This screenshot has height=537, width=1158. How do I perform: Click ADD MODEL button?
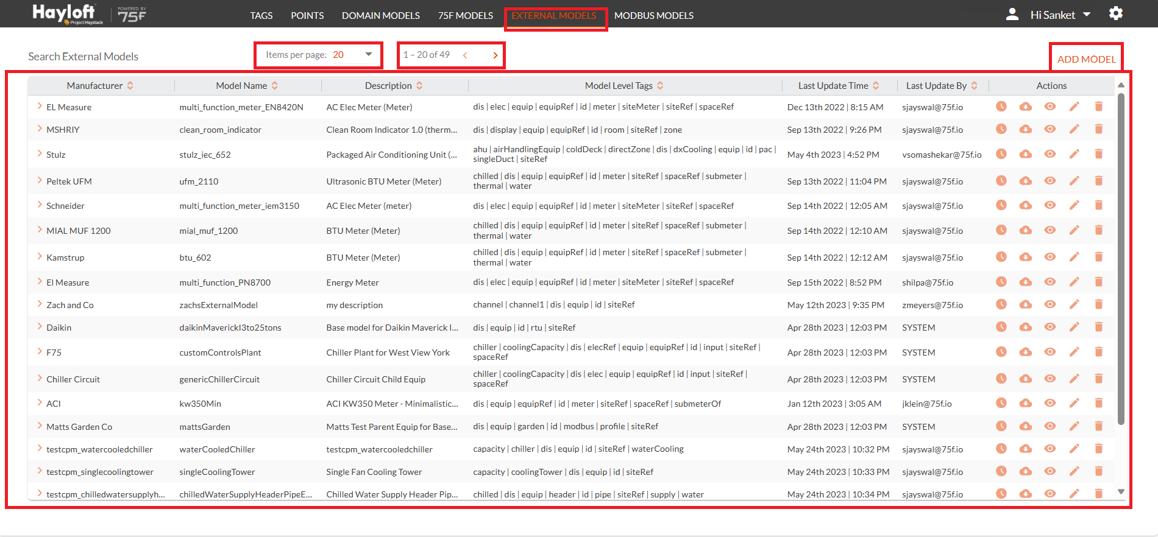[1087, 59]
